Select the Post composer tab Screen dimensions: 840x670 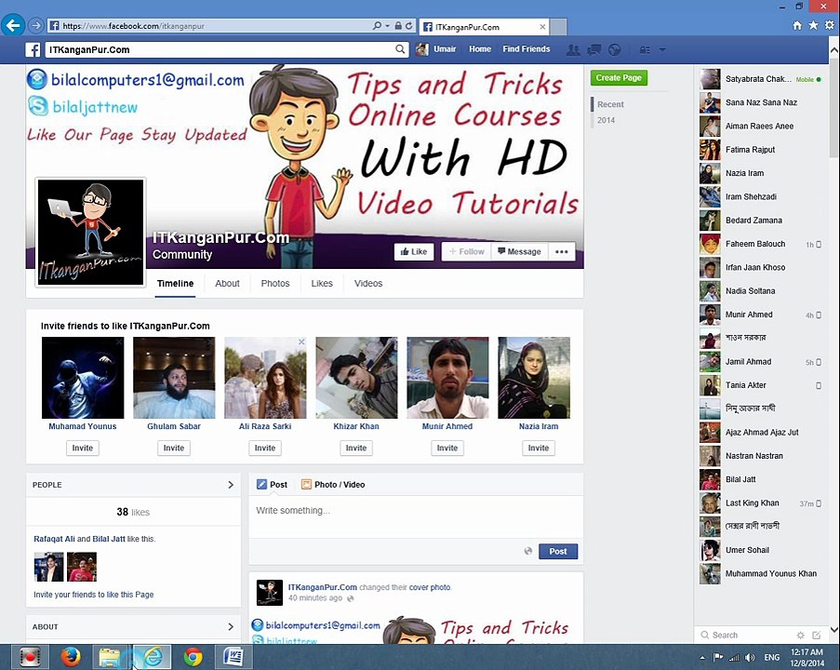[273, 485]
